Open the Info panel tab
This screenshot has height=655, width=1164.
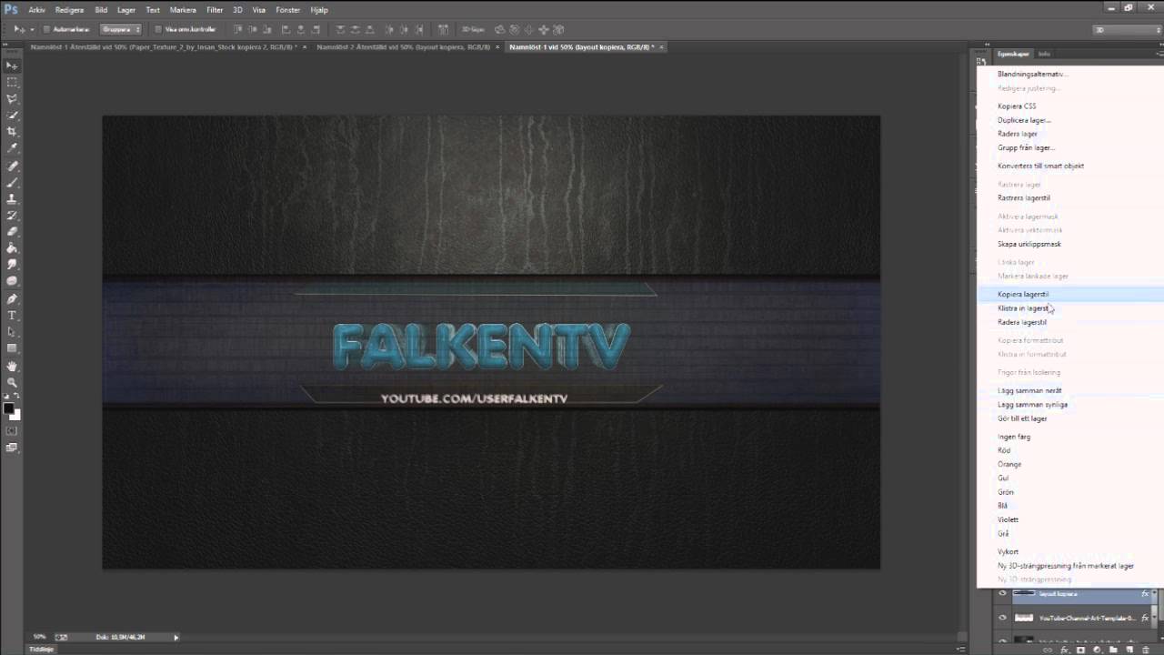pyautogui.click(x=1044, y=54)
